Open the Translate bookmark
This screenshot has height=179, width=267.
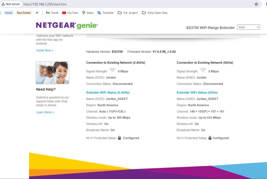tap(106, 13)
